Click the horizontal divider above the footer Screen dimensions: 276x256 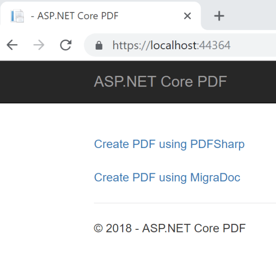pyautogui.click(x=184, y=203)
